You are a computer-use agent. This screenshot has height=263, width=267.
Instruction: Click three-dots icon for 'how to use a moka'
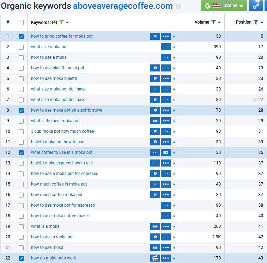166,57
